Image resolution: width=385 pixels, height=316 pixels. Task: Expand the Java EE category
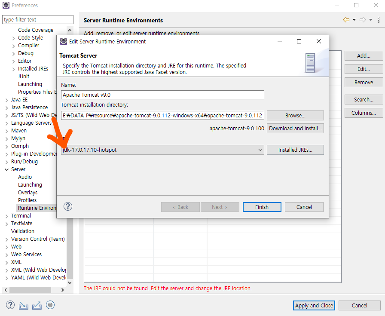pos(6,100)
